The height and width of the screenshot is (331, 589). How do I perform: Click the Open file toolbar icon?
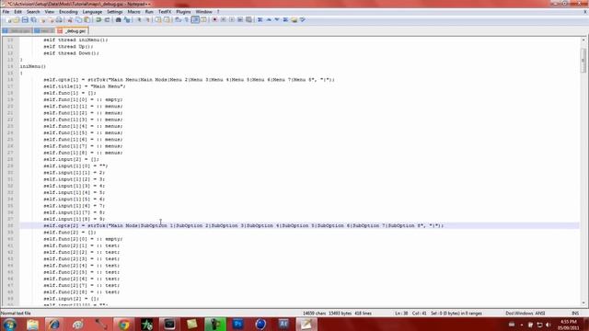(x=17, y=19)
